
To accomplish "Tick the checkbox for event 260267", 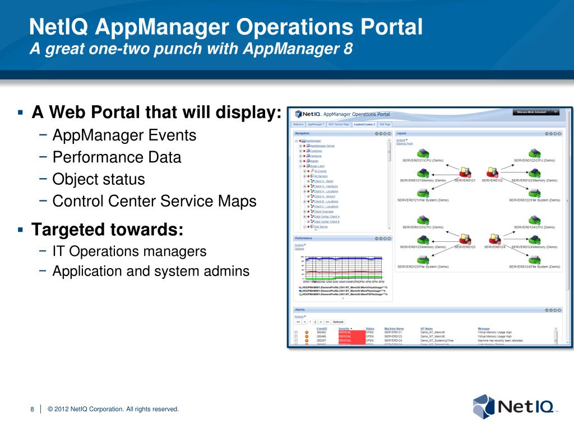I will 296,340.
